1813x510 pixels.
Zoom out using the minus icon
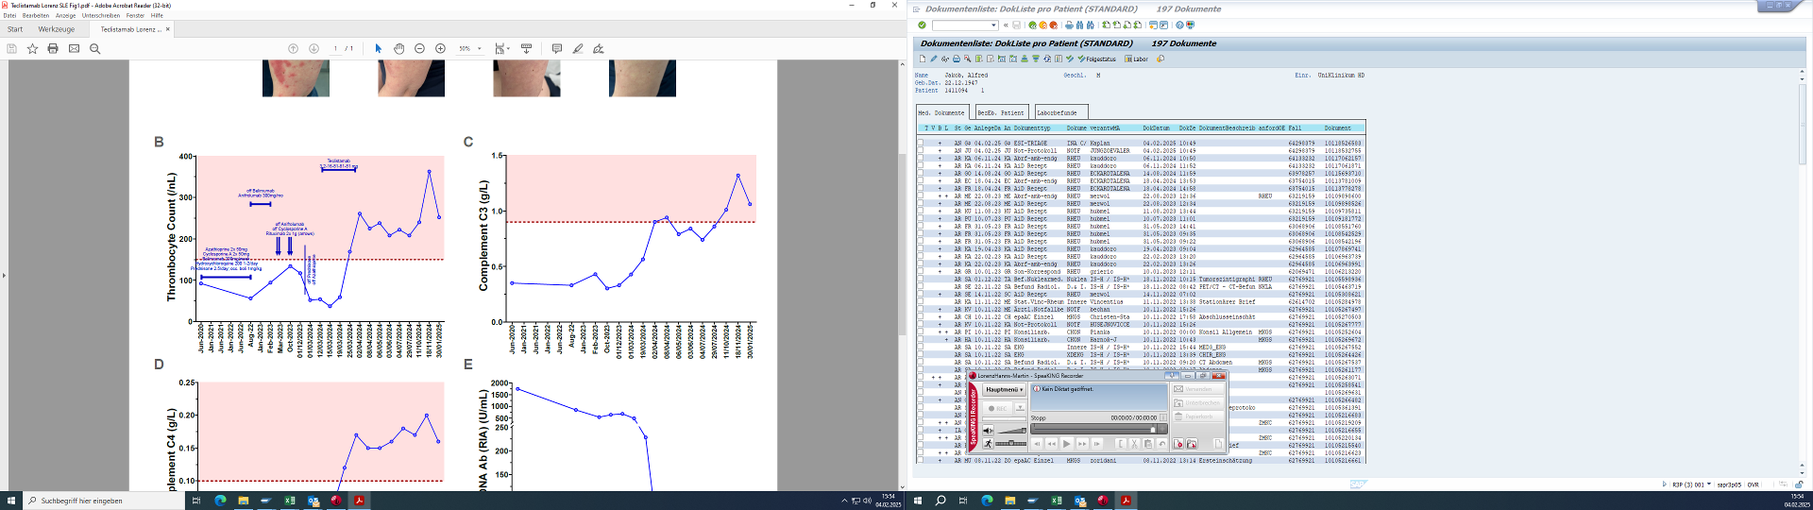point(419,48)
